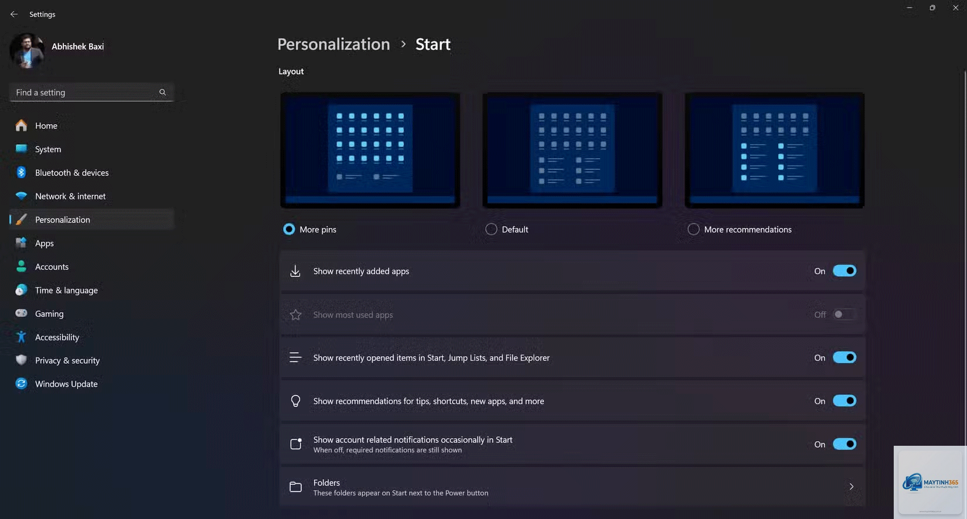
Task: Open the Folders settings row
Action: (572, 487)
